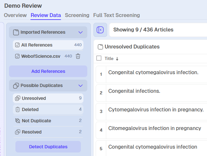
Task: Collapse Imported References with chevron
Action: point(81,32)
